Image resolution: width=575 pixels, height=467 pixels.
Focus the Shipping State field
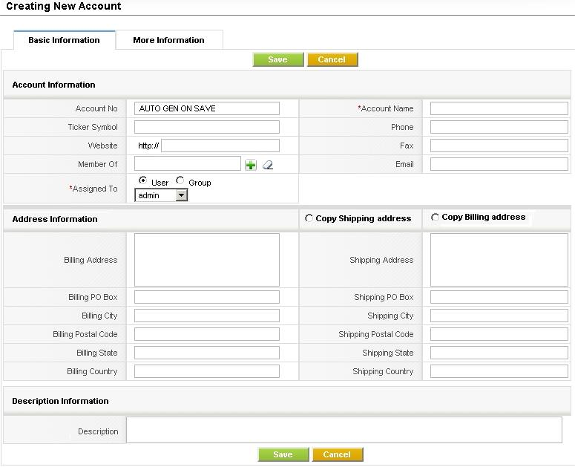(499, 353)
